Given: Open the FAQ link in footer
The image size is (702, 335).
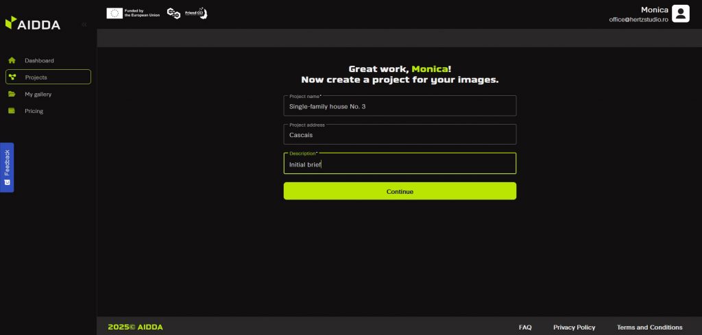Looking at the screenshot, I should pyautogui.click(x=525, y=327).
